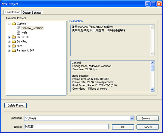Image resolution: width=163 pixels, height=133 pixels.
Task: Expand the DV - NTSC preset folder
Action: (x=9, y=37)
